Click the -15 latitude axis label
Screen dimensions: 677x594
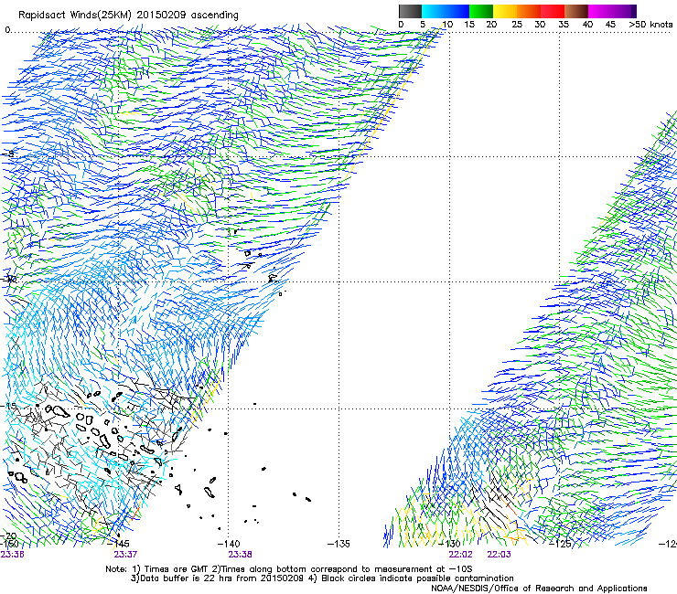[9, 407]
